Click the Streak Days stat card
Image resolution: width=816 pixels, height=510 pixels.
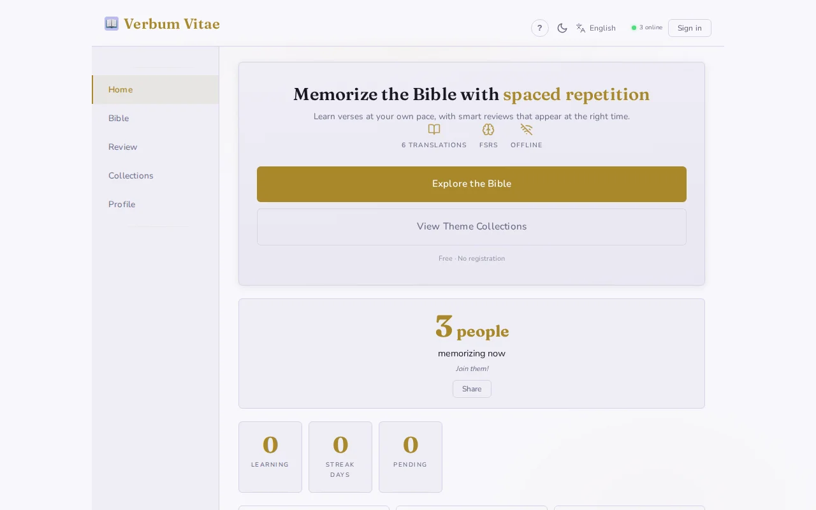340,457
